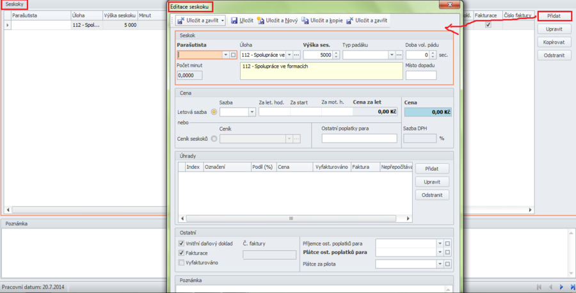Expand the Parašutista dropdown list
The height and width of the screenshot is (293, 576).
[225, 55]
